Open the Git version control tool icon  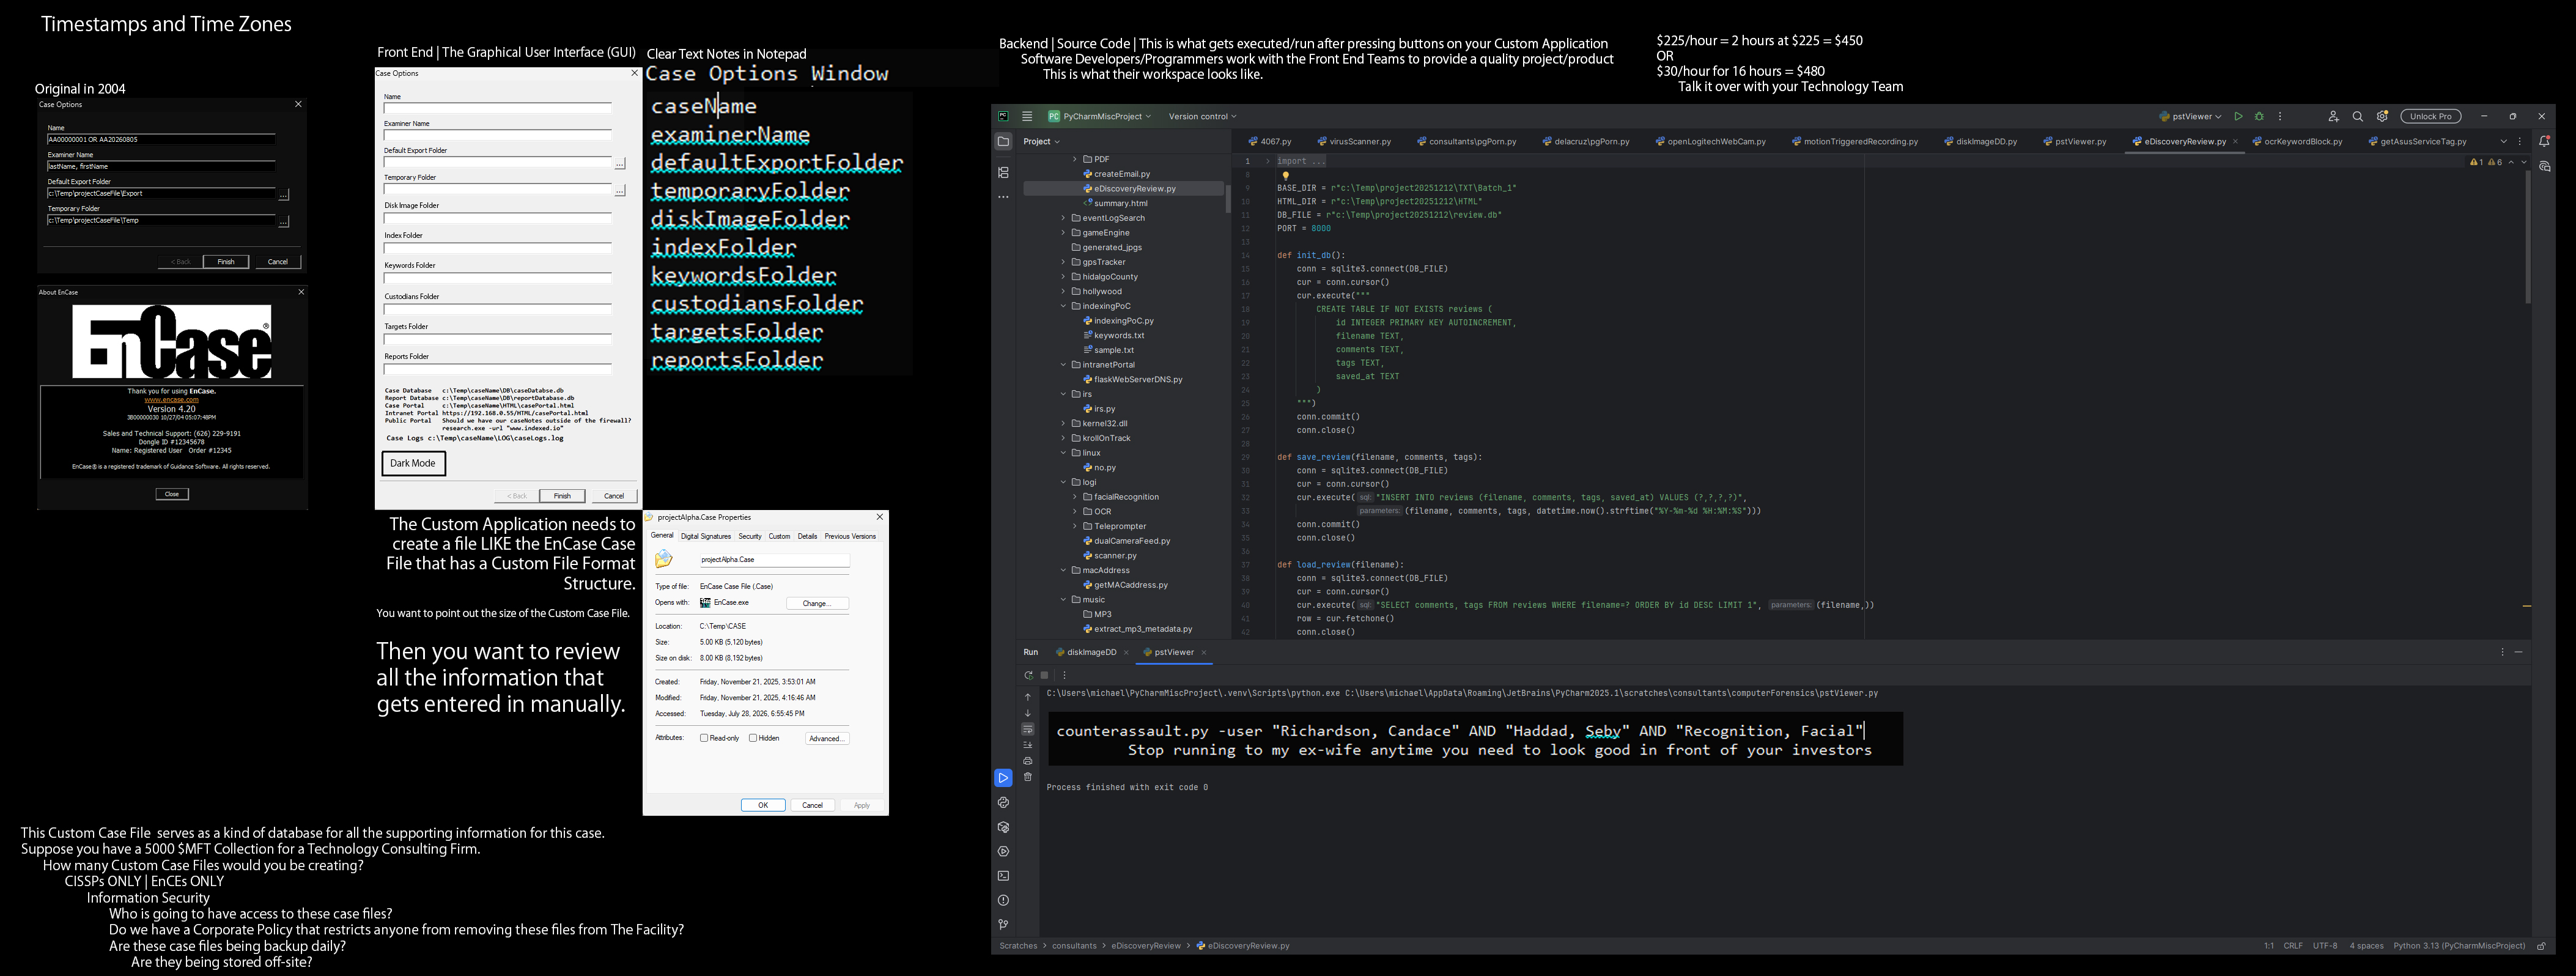coord(1003,925)
